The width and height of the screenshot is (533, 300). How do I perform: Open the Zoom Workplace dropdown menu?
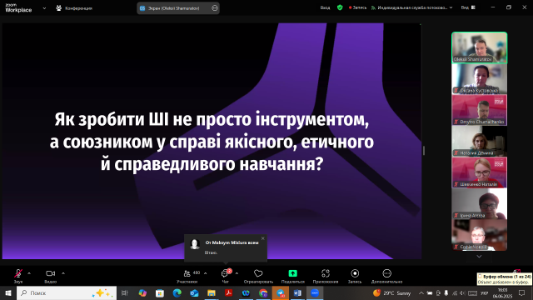click(44, 8)
